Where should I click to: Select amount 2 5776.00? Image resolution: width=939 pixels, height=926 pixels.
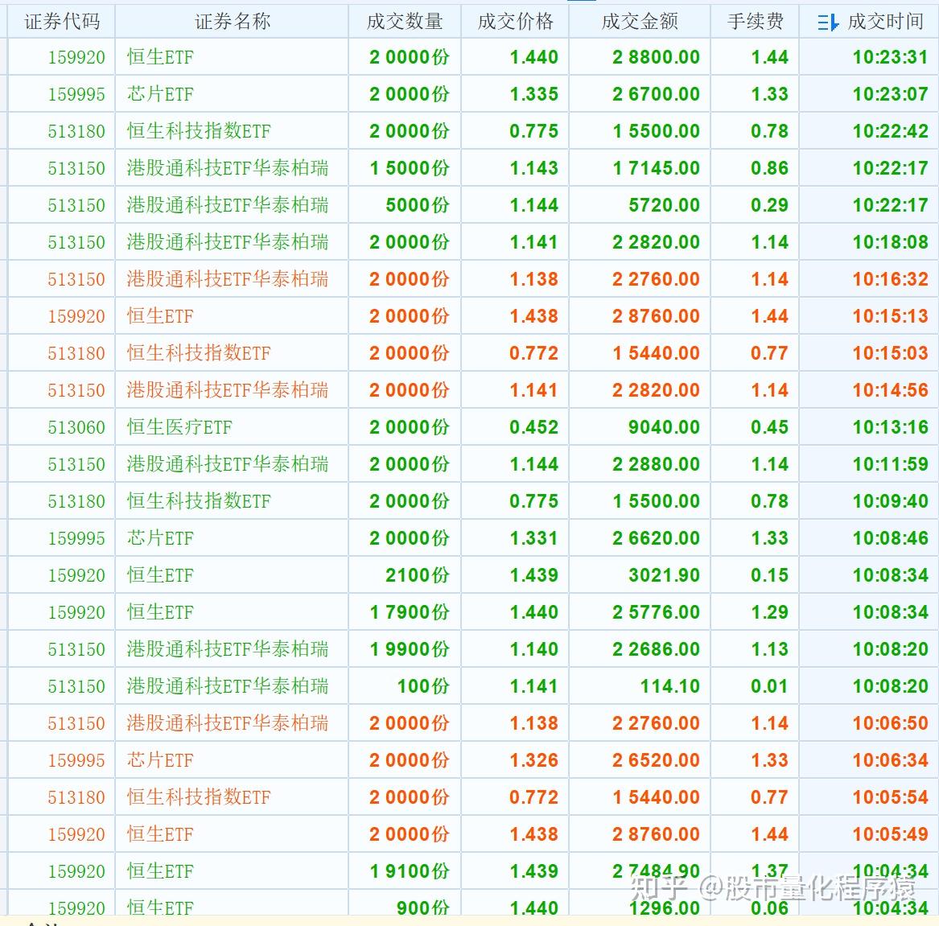tap(656, 612)
